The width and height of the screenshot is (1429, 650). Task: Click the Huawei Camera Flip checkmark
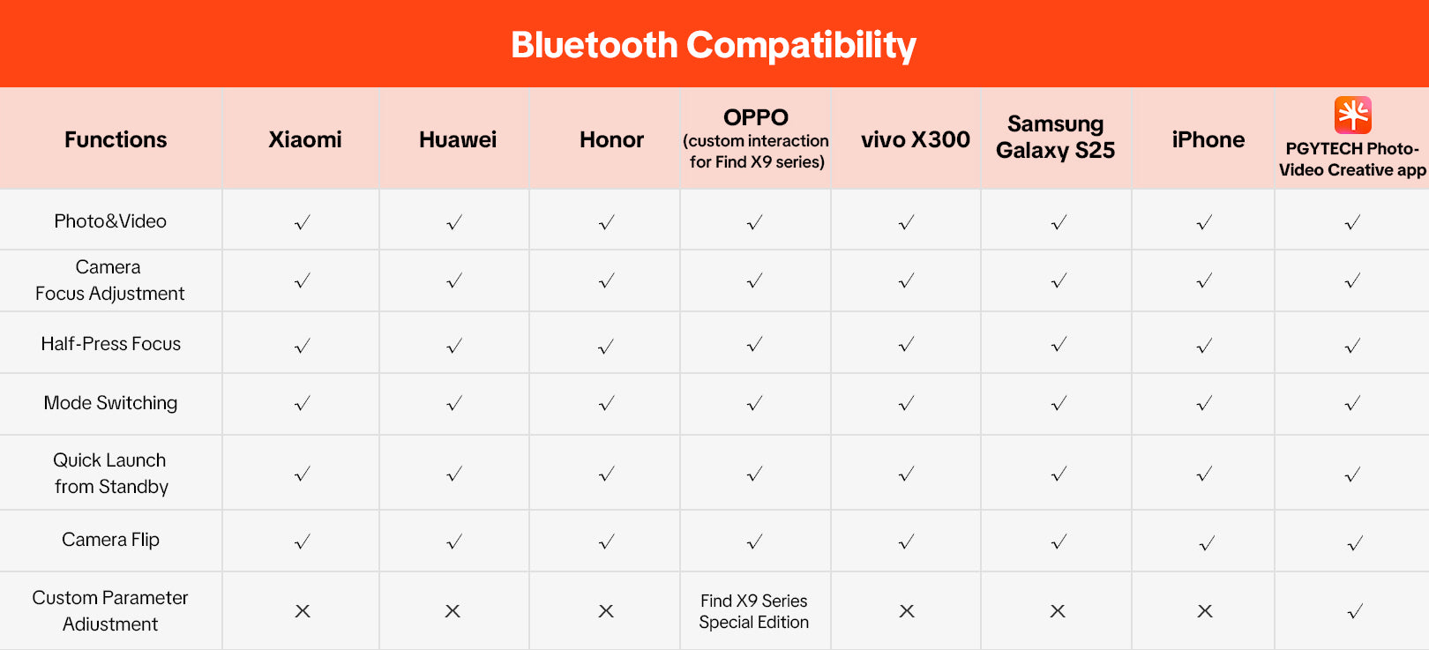pyautogui.click(x=454, y=542)
